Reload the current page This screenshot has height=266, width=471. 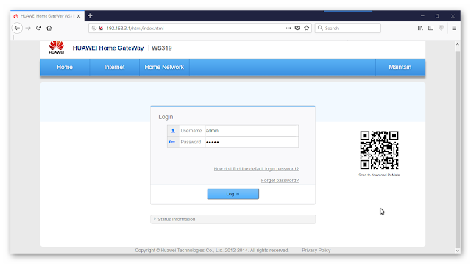[x=38, y=28]
